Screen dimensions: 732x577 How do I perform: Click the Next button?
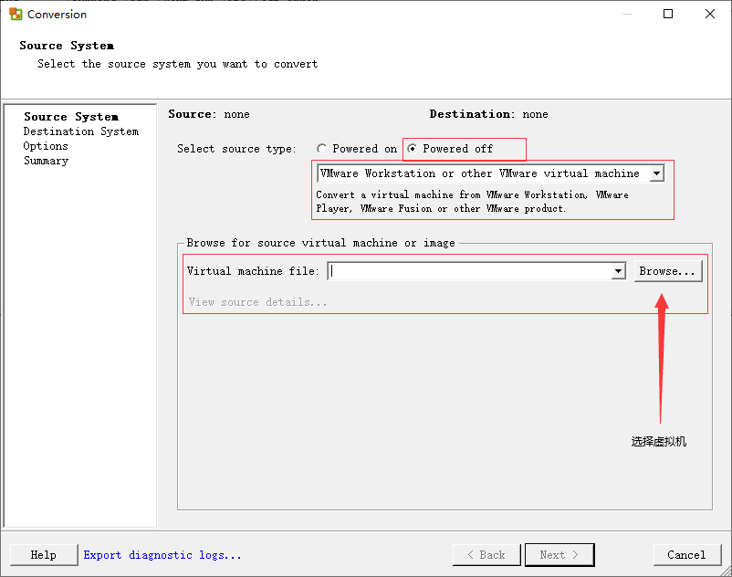click(559, 554)
